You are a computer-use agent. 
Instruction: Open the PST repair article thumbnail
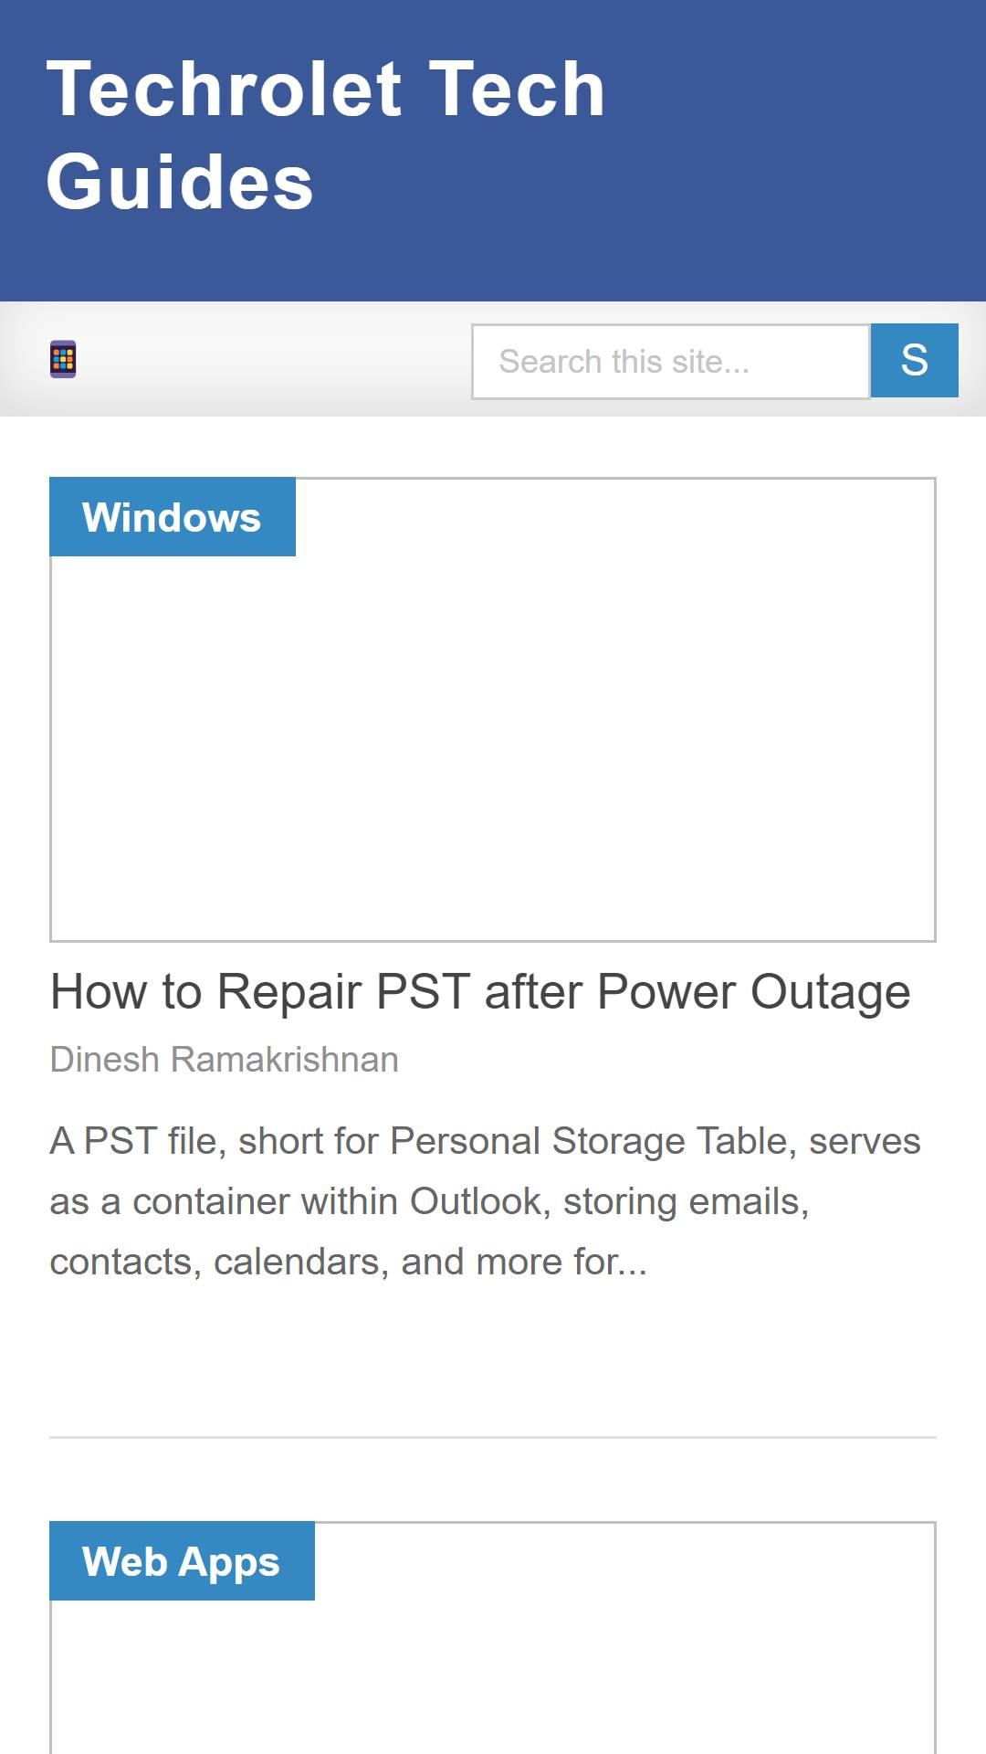coord(493,710)
